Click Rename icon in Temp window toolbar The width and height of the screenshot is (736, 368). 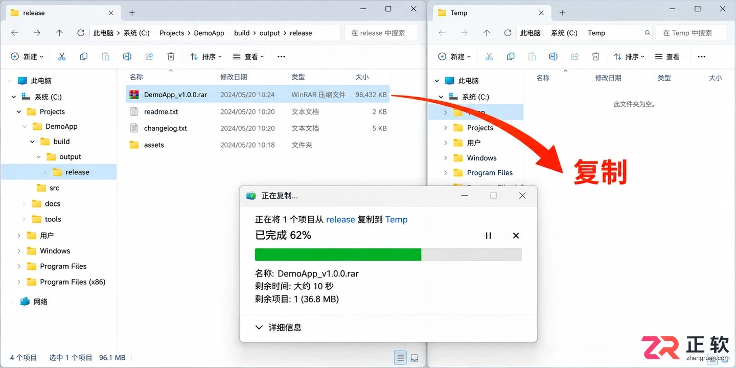553,57
